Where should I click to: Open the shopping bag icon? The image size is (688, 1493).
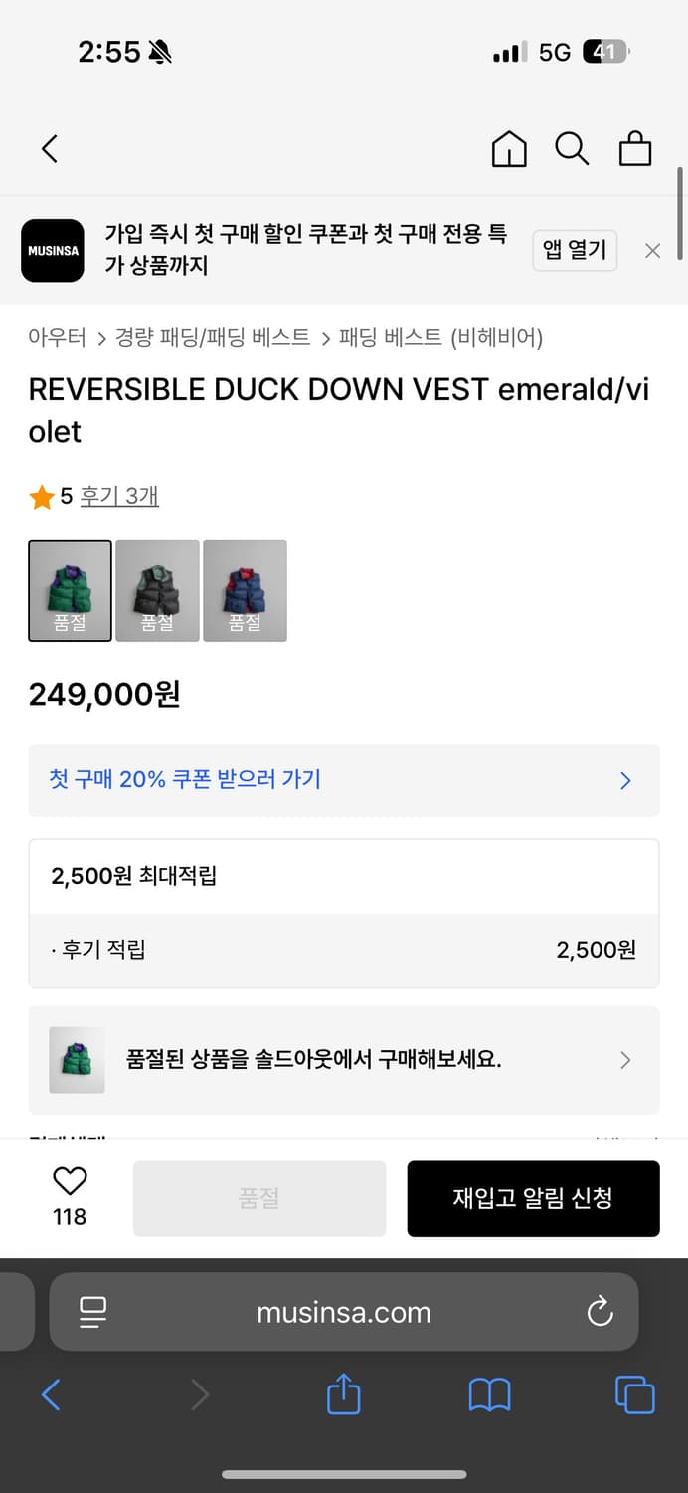click(635, 149)
